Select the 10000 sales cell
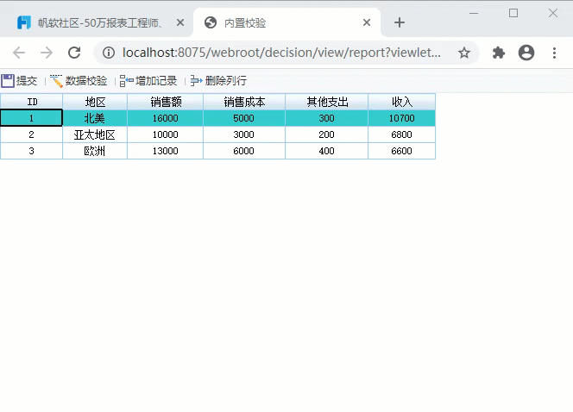Image resolution: width=573 pixels, height=412 pixels. 165,134
